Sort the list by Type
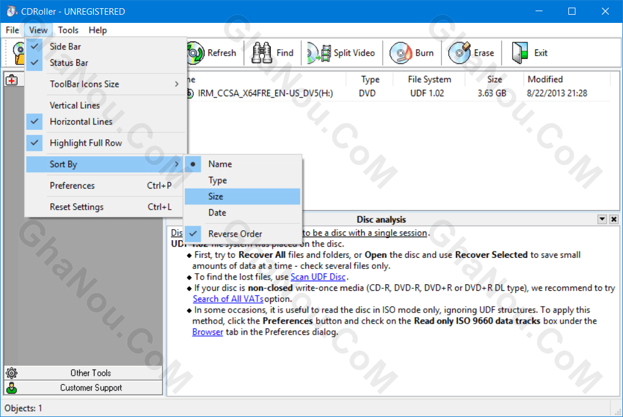The width and height of the screenshot is (623, 417). 243,180
